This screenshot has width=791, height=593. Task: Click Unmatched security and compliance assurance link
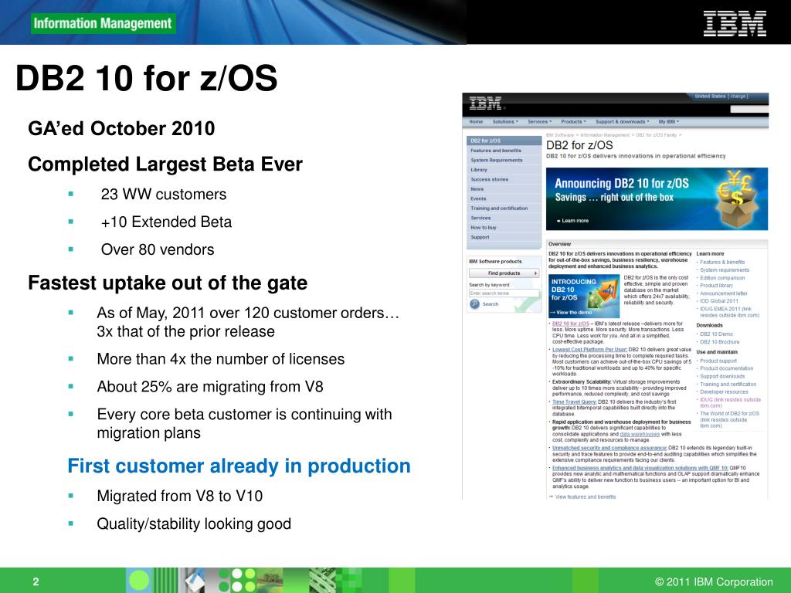pyautogui.click(x=609, y=448)
